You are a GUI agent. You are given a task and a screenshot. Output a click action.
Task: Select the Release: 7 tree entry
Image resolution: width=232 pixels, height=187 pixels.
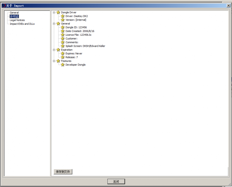pyautogui.click(x=71, y=57)
